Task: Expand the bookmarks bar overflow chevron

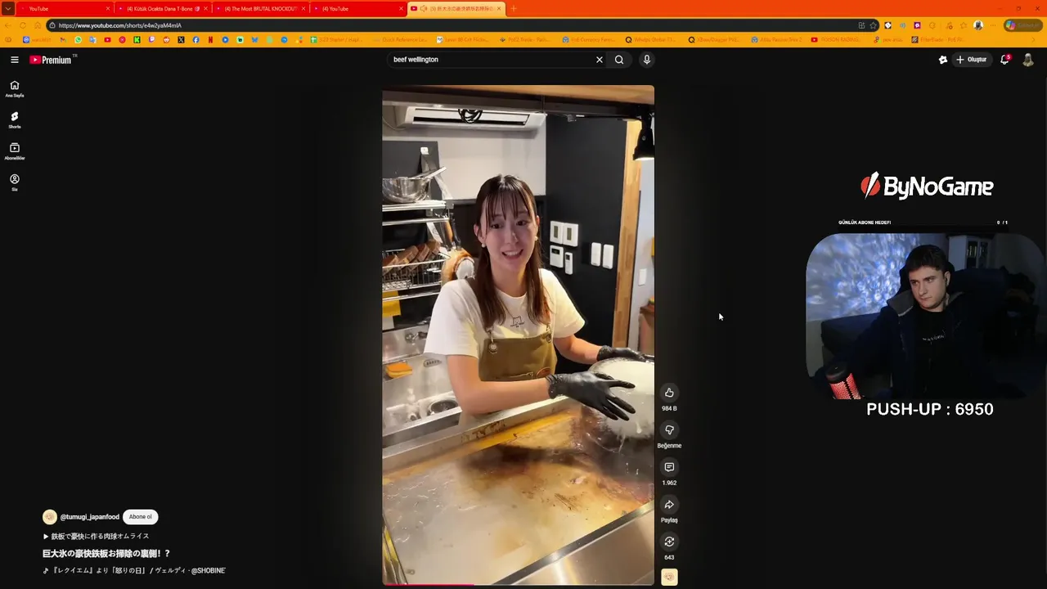Action: [1033, 39]
